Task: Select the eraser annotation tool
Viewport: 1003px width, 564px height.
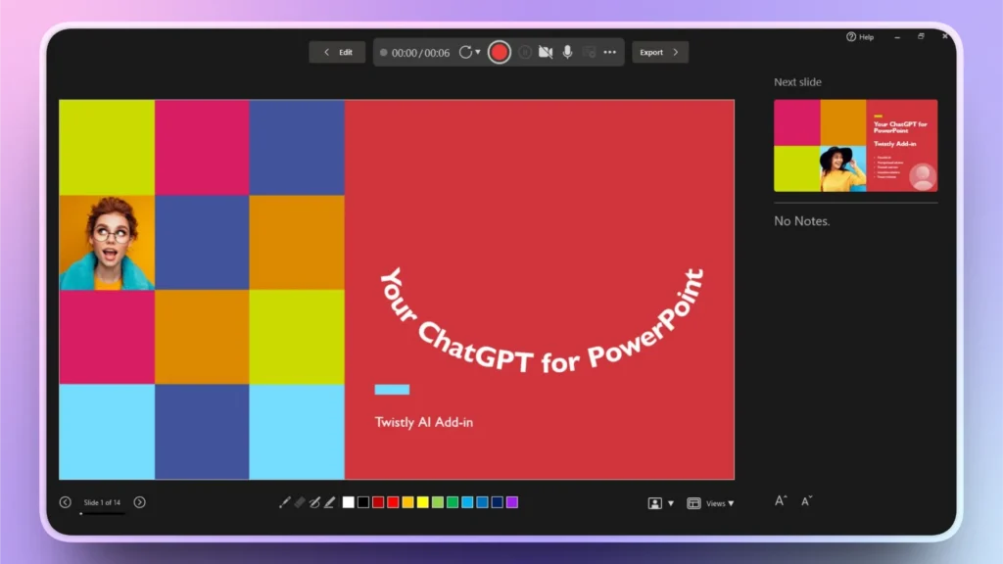Action: [300, 502]
